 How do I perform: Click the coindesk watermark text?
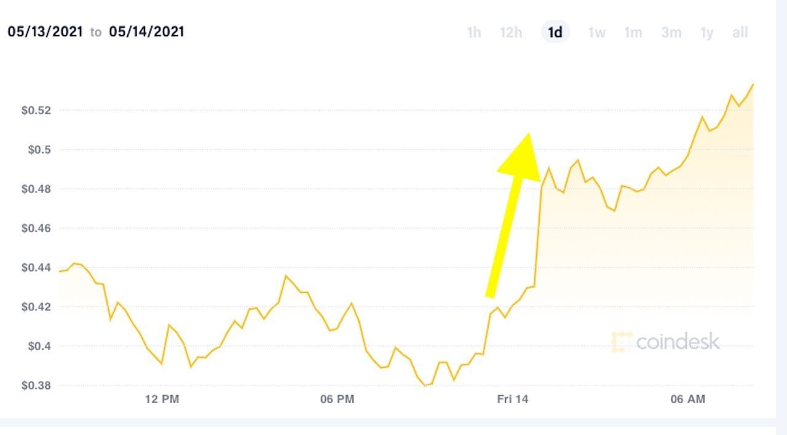[678, 342]
